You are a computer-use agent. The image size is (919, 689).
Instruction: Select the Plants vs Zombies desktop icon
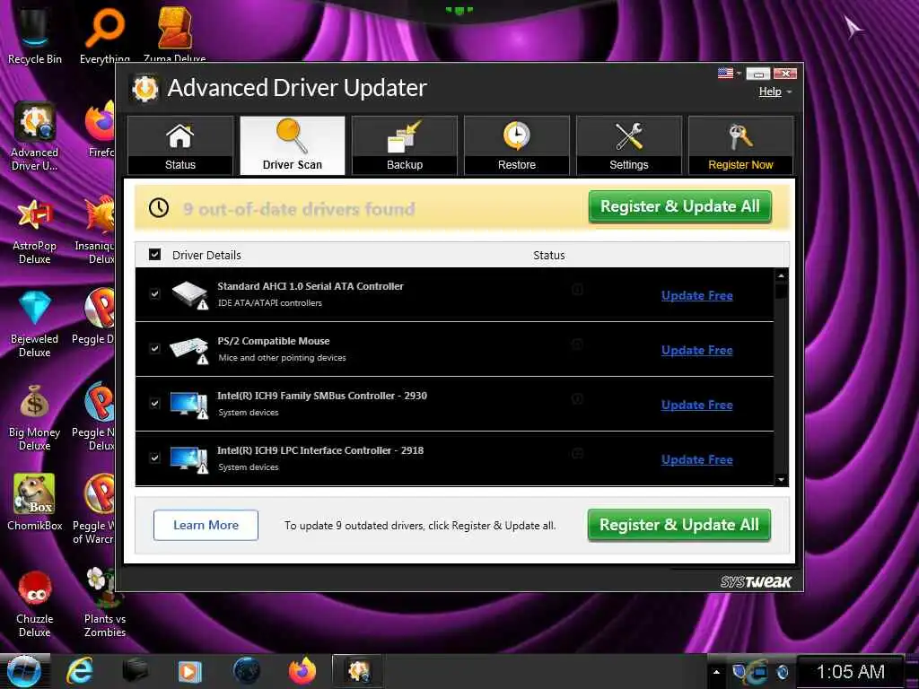point(105,602)
